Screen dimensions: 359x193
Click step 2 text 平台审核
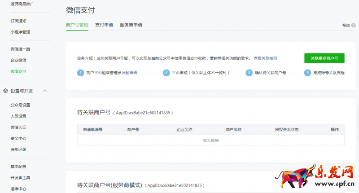[200, 73]
